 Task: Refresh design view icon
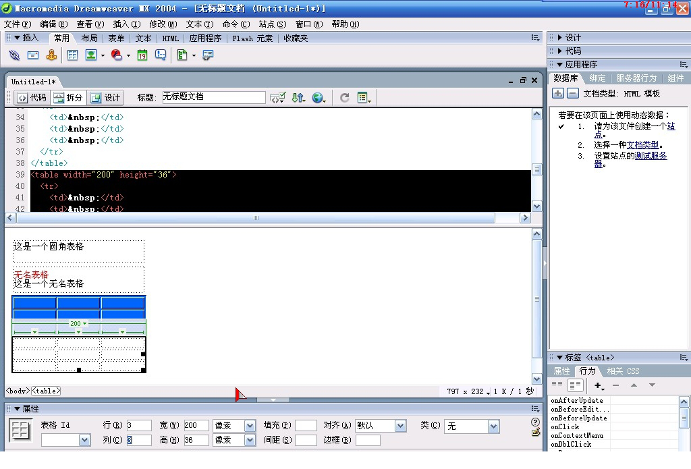coord(344,98)
